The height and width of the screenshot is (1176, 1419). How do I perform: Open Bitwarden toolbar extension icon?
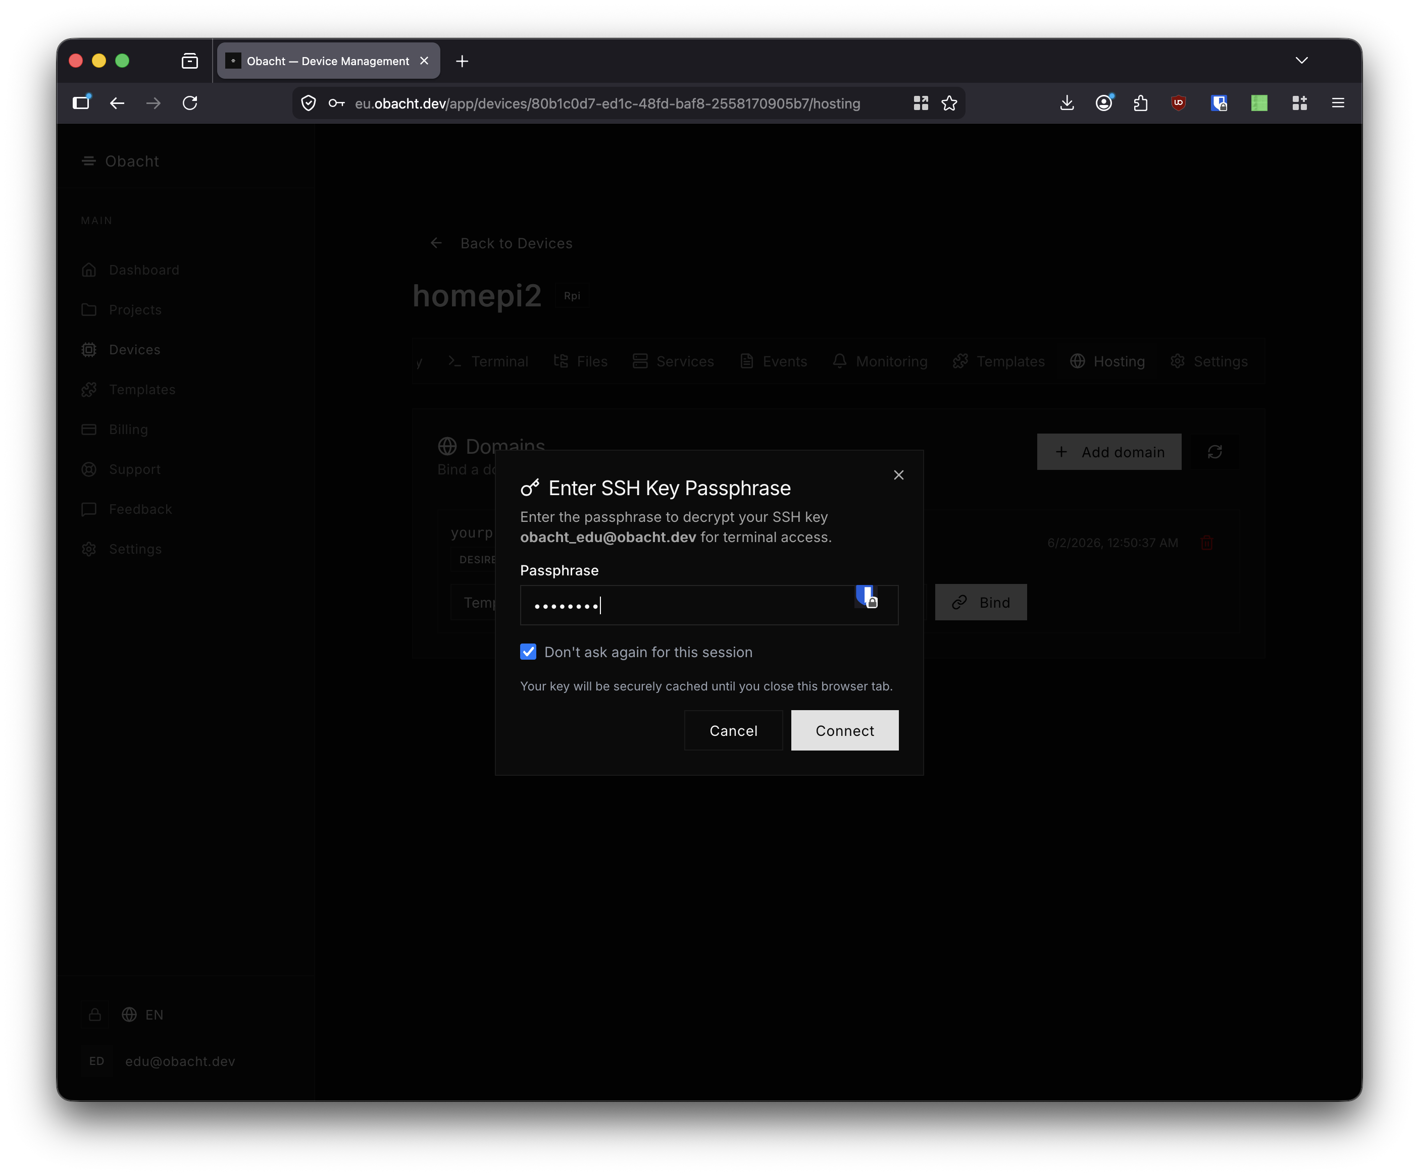[x=1219, y=102]
